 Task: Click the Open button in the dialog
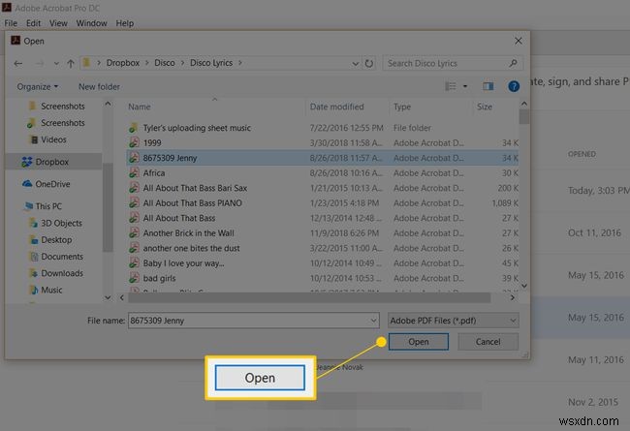pyautogui.click(x=419, y=342)
